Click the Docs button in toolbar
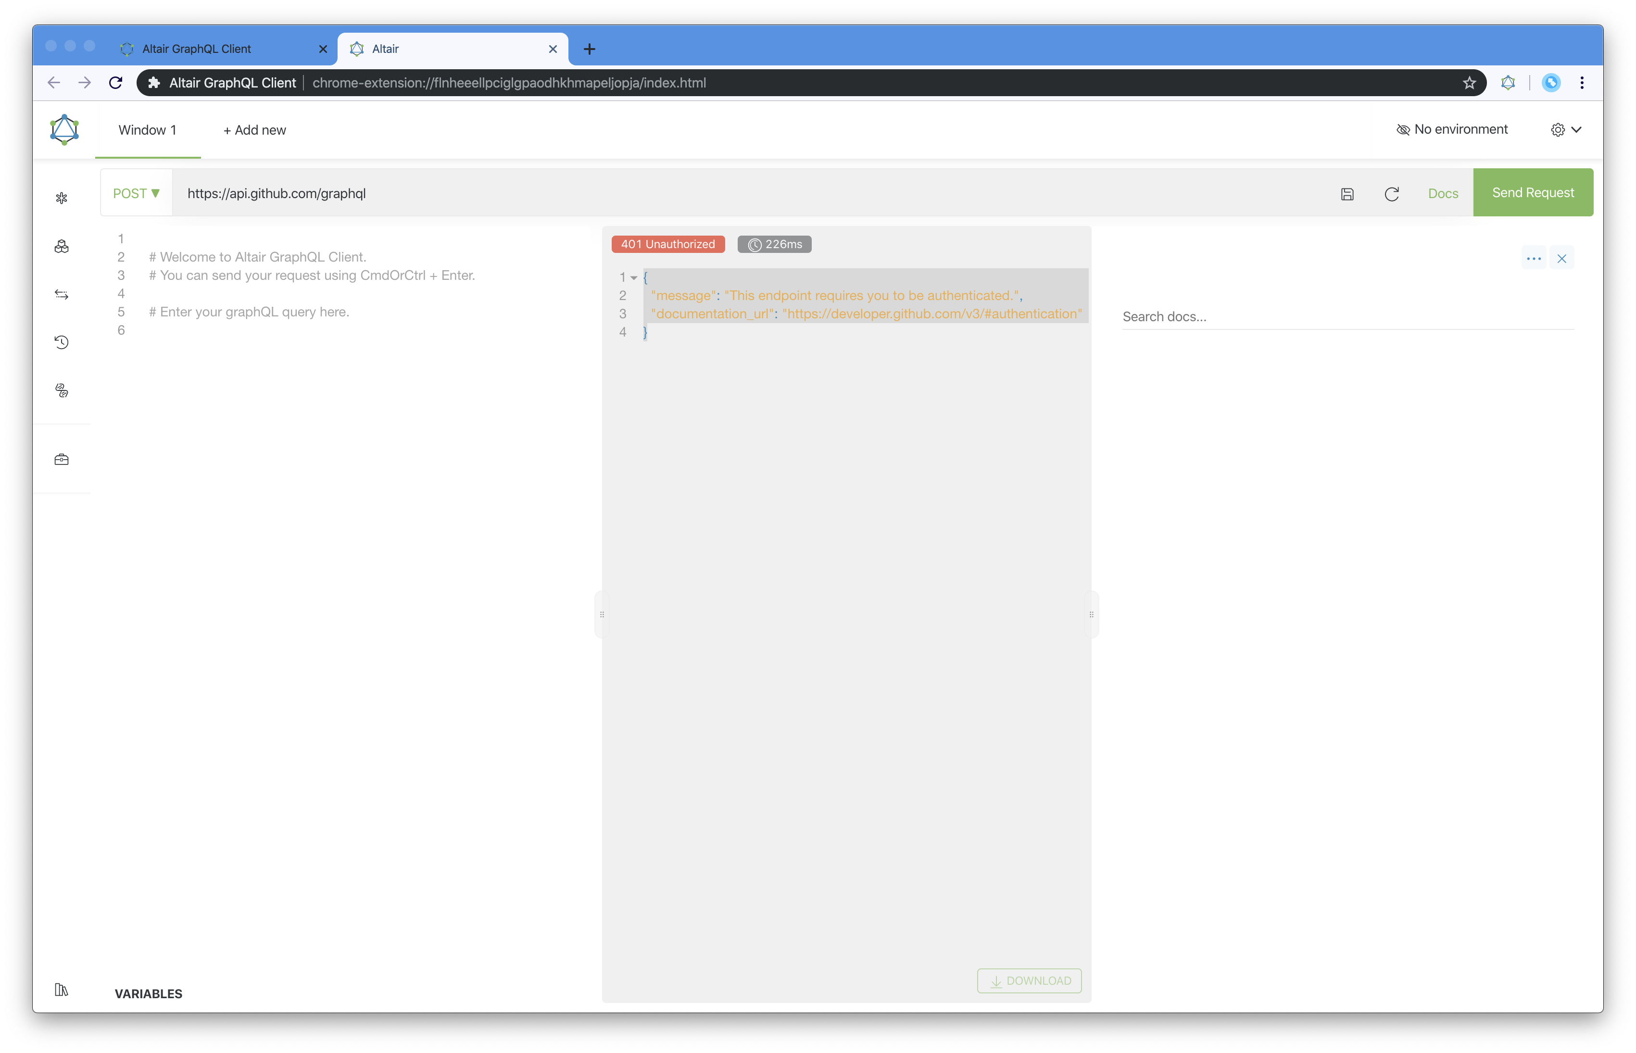Screen dimensions: 1636x1053 click(1443, 192)
